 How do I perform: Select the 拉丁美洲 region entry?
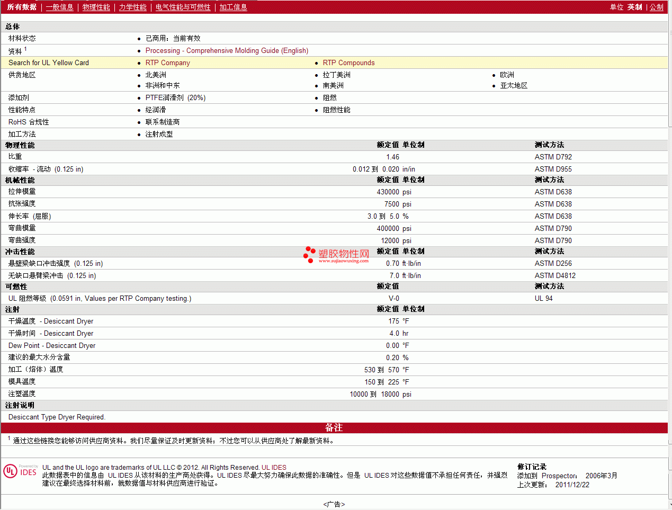click(x=336, y=75)
